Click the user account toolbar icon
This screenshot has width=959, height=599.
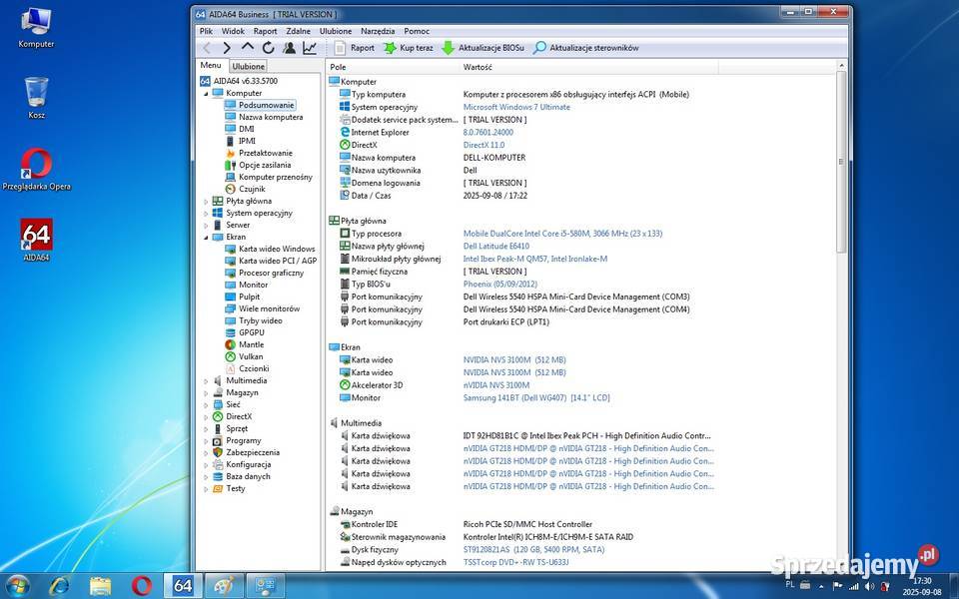(x=289, y=48)
